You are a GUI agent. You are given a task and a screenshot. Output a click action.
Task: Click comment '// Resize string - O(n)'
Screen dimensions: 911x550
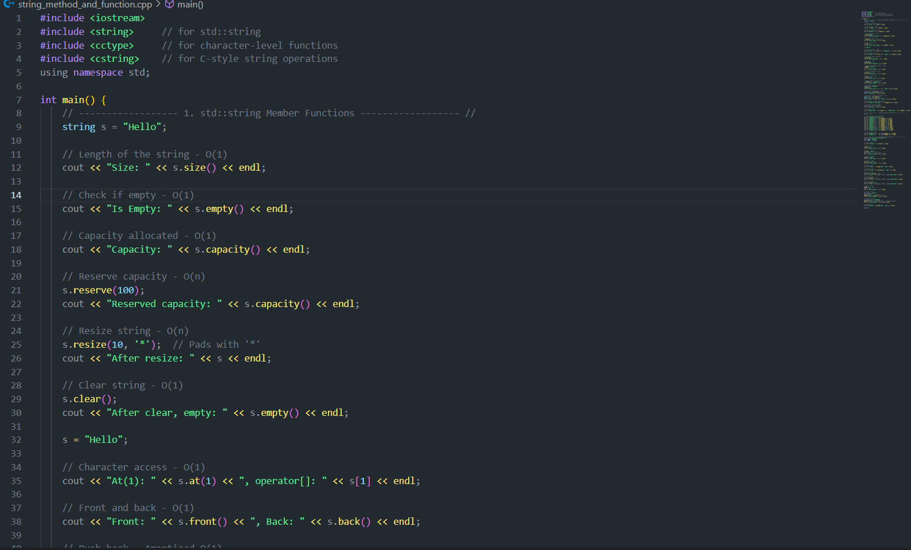click(x=126, y=331)
